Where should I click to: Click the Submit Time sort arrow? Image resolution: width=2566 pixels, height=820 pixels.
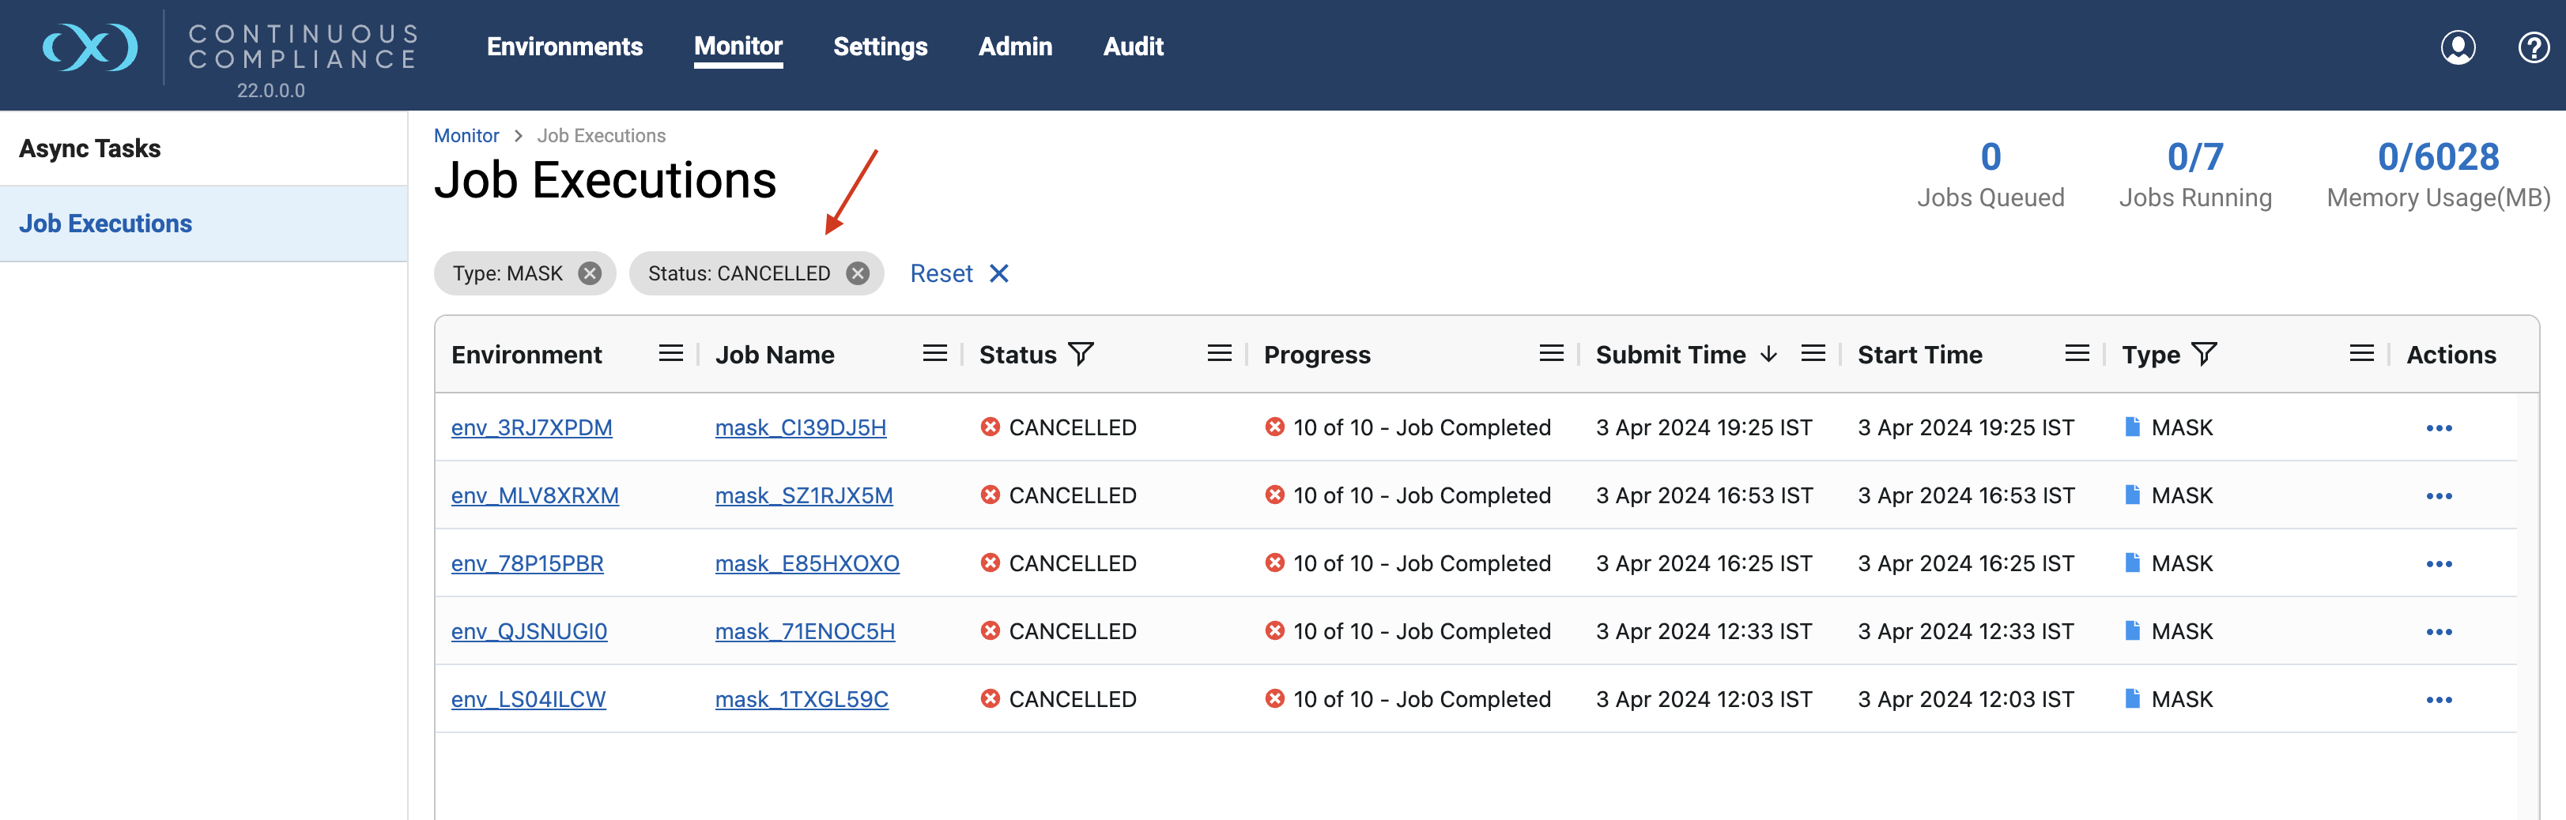coord(1769,354)
